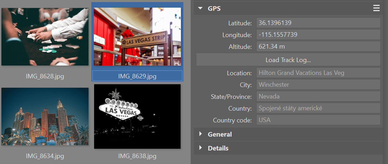Click the General section title
388x164 pixels.
click(x=220, y=134)
